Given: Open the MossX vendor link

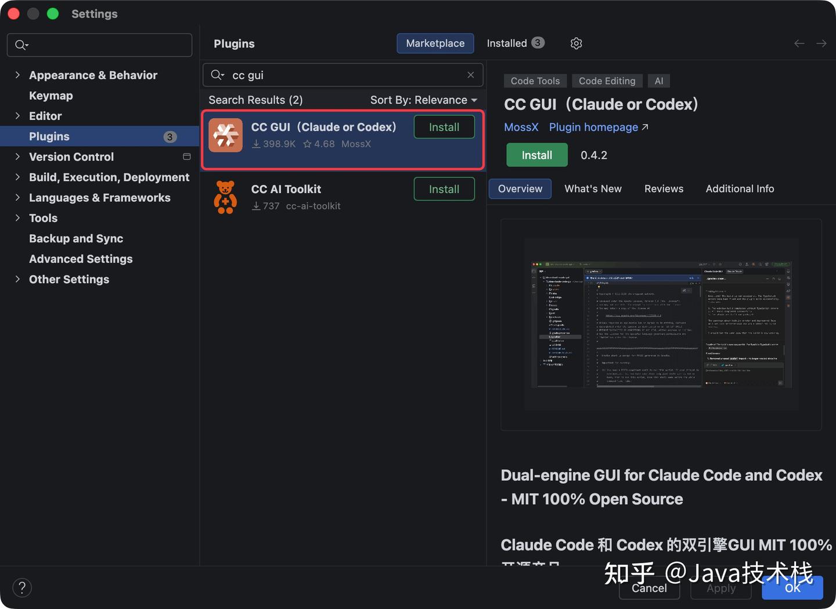Looking at the screenshot, I should pyautogui.click(x=521, y=127).
